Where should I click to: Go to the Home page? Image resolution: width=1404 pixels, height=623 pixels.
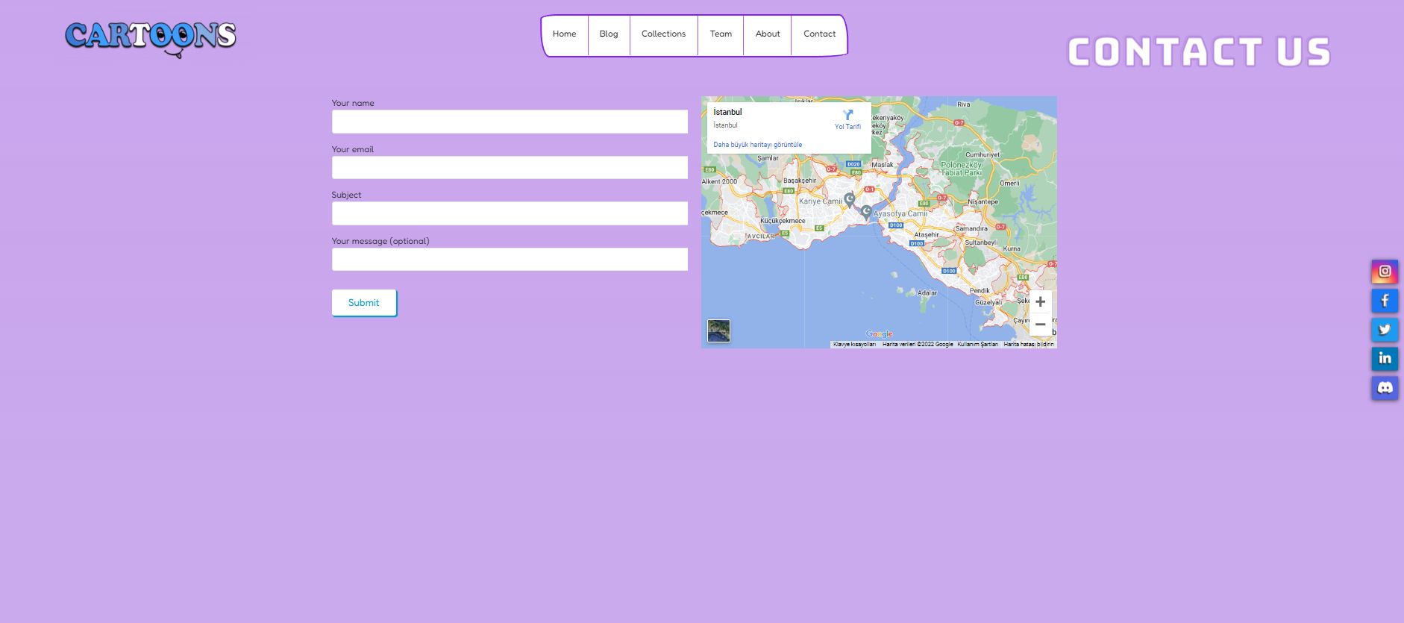click(564, 34)
